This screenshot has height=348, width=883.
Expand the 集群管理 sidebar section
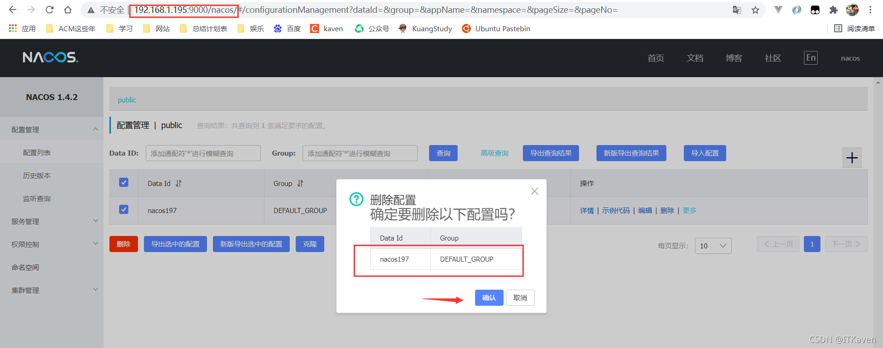pyautogui.click(x=52, y=290)
